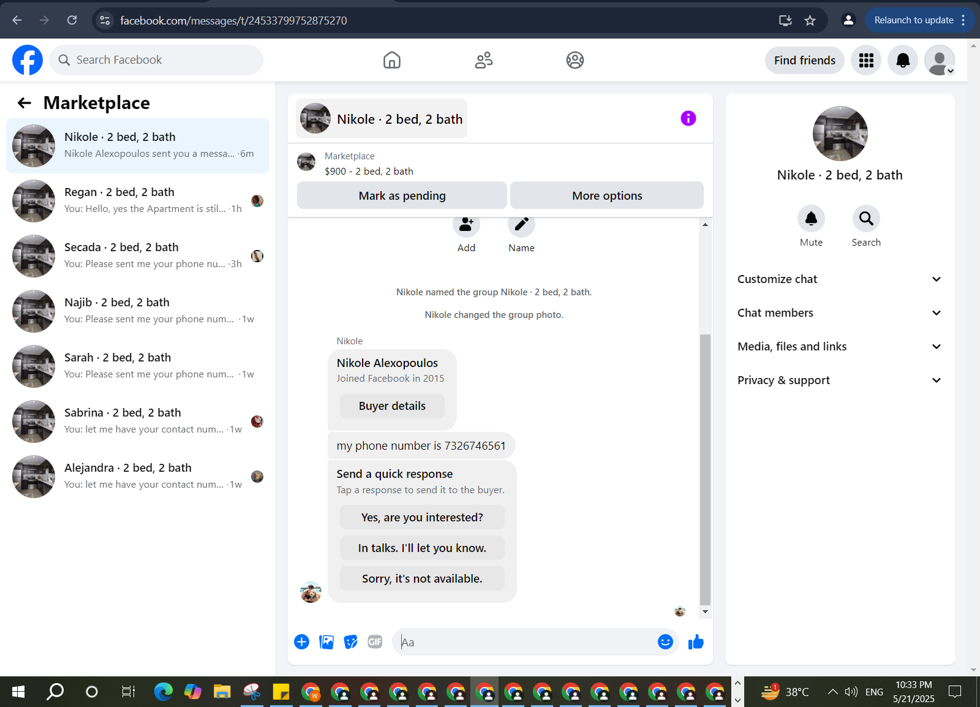The width and height of the screenshot is (980, 707).
Task: Send 'Sorry, it's not available.' response
Action: point(422,578)
